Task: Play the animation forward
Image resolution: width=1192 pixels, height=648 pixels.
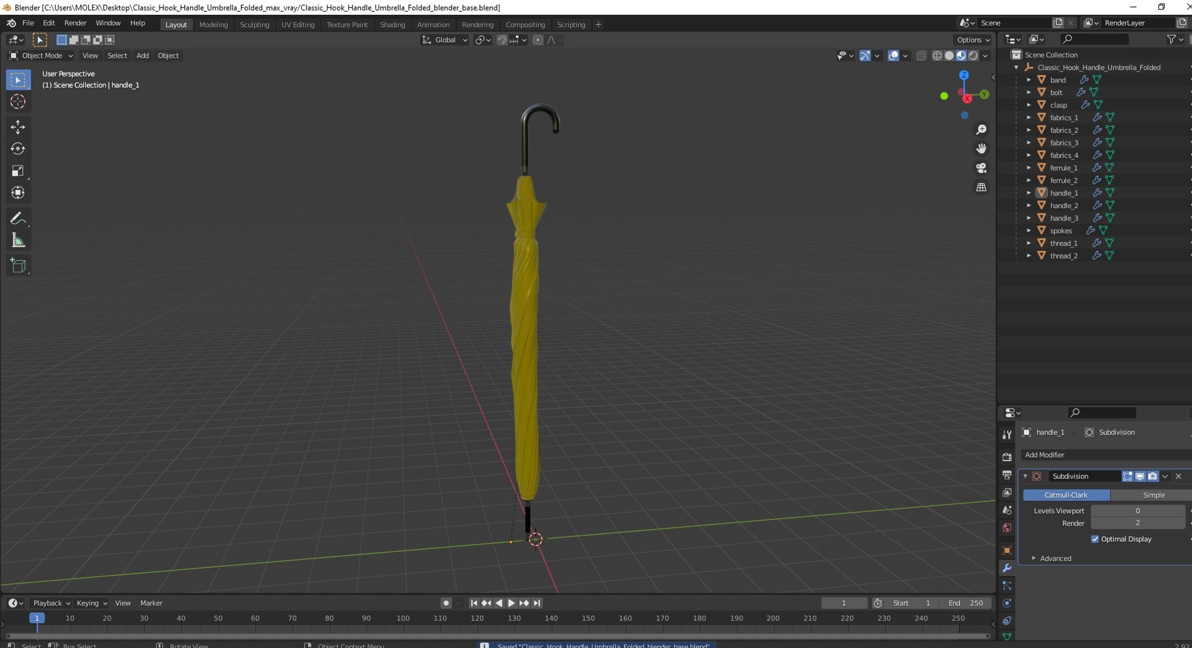Action: click(512, 603)
